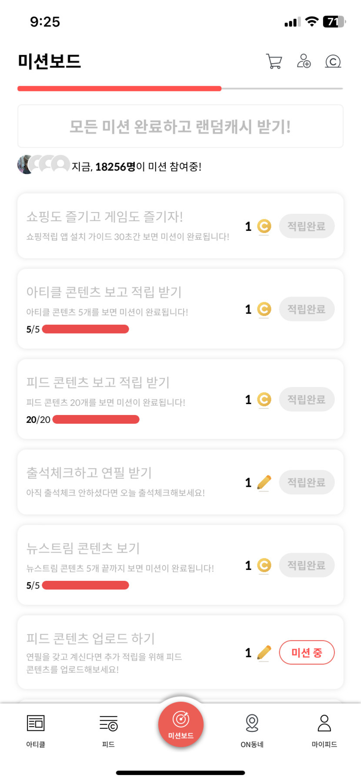Image resolution: width=361 pixels, height=782 pixels.
Task: Tap the 모든 미션 완료하고 랜덤캐시 받기 banner
Action: (x=180, y=126)
